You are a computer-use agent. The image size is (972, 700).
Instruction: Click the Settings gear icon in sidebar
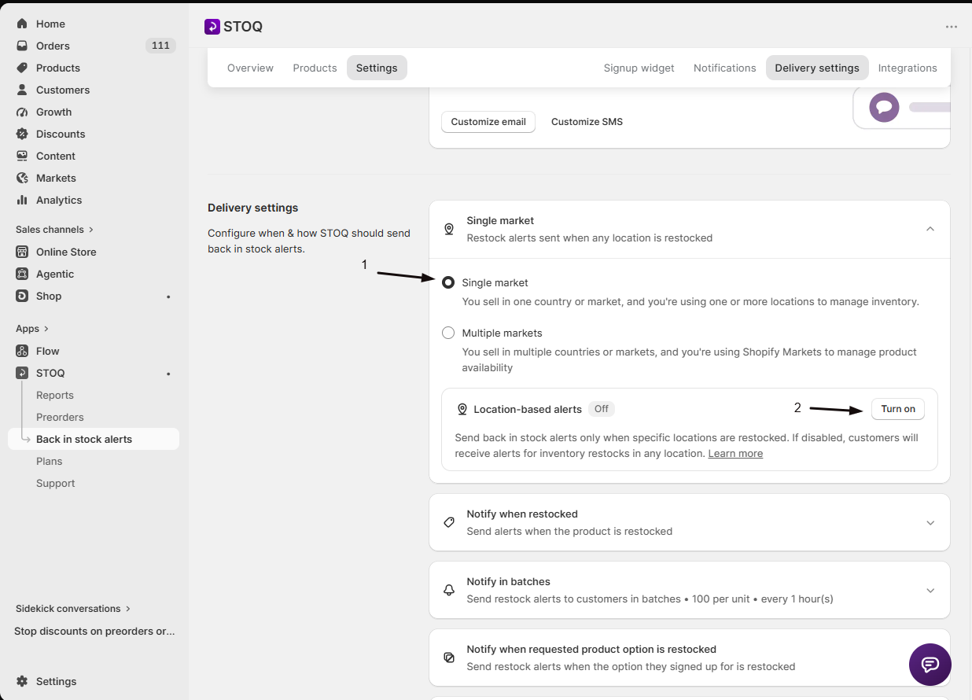[22, 681]
